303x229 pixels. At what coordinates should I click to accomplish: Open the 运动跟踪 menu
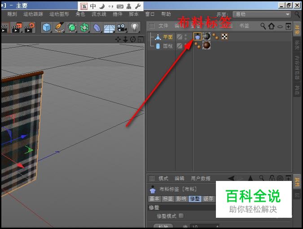pos(33,14)
